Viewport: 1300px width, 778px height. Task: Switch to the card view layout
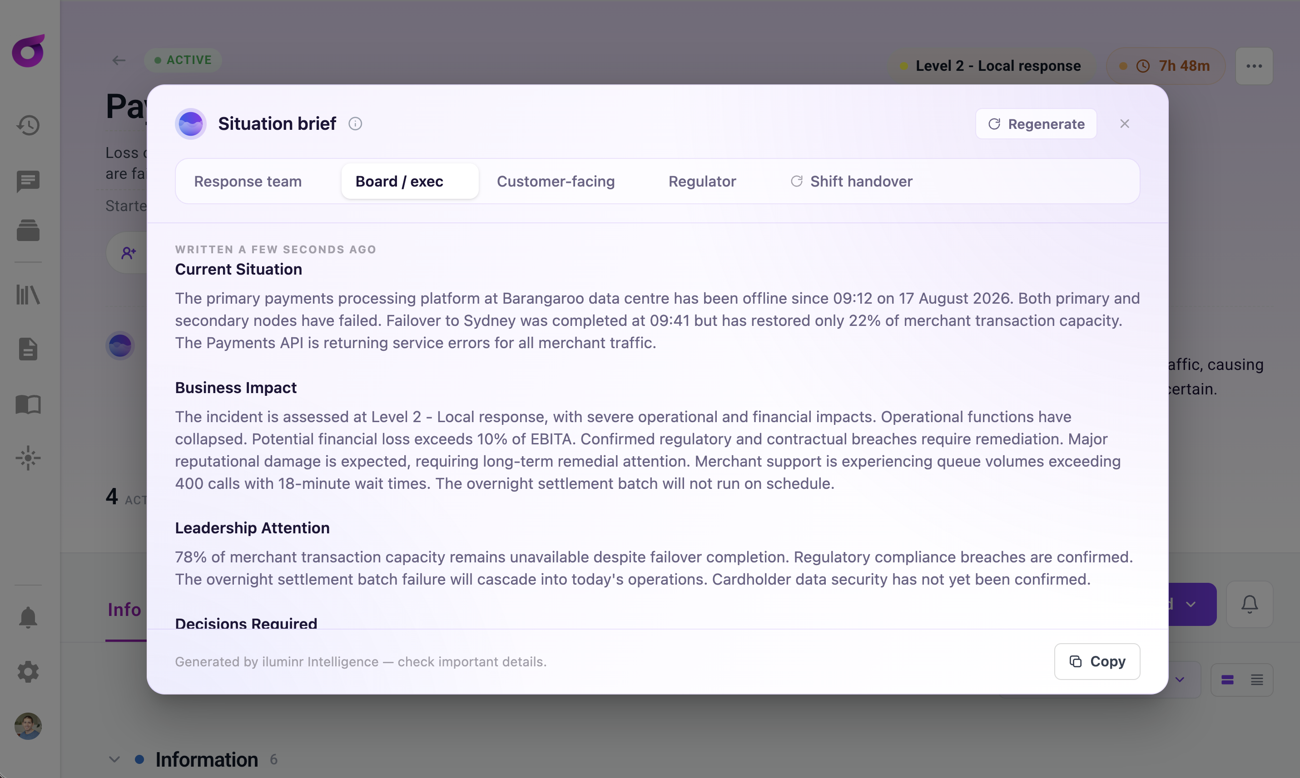pyautogui.click(x=1227, y=680)
